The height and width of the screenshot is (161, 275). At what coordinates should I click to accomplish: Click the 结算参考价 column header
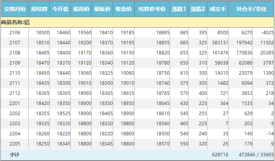[152, 9]
